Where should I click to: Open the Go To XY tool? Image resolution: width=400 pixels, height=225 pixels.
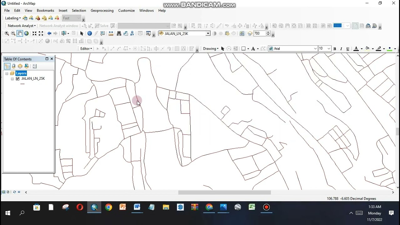click(x=132, y=33)
